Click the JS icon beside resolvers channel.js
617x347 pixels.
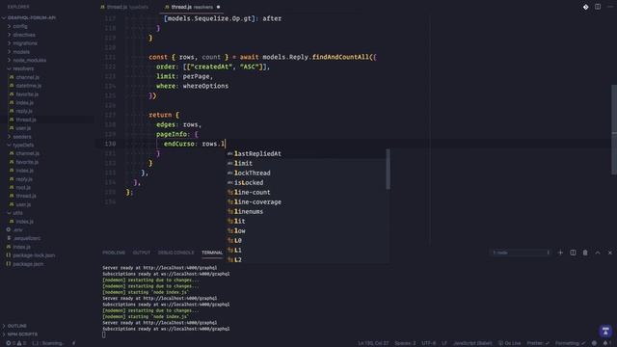[12, 77]
